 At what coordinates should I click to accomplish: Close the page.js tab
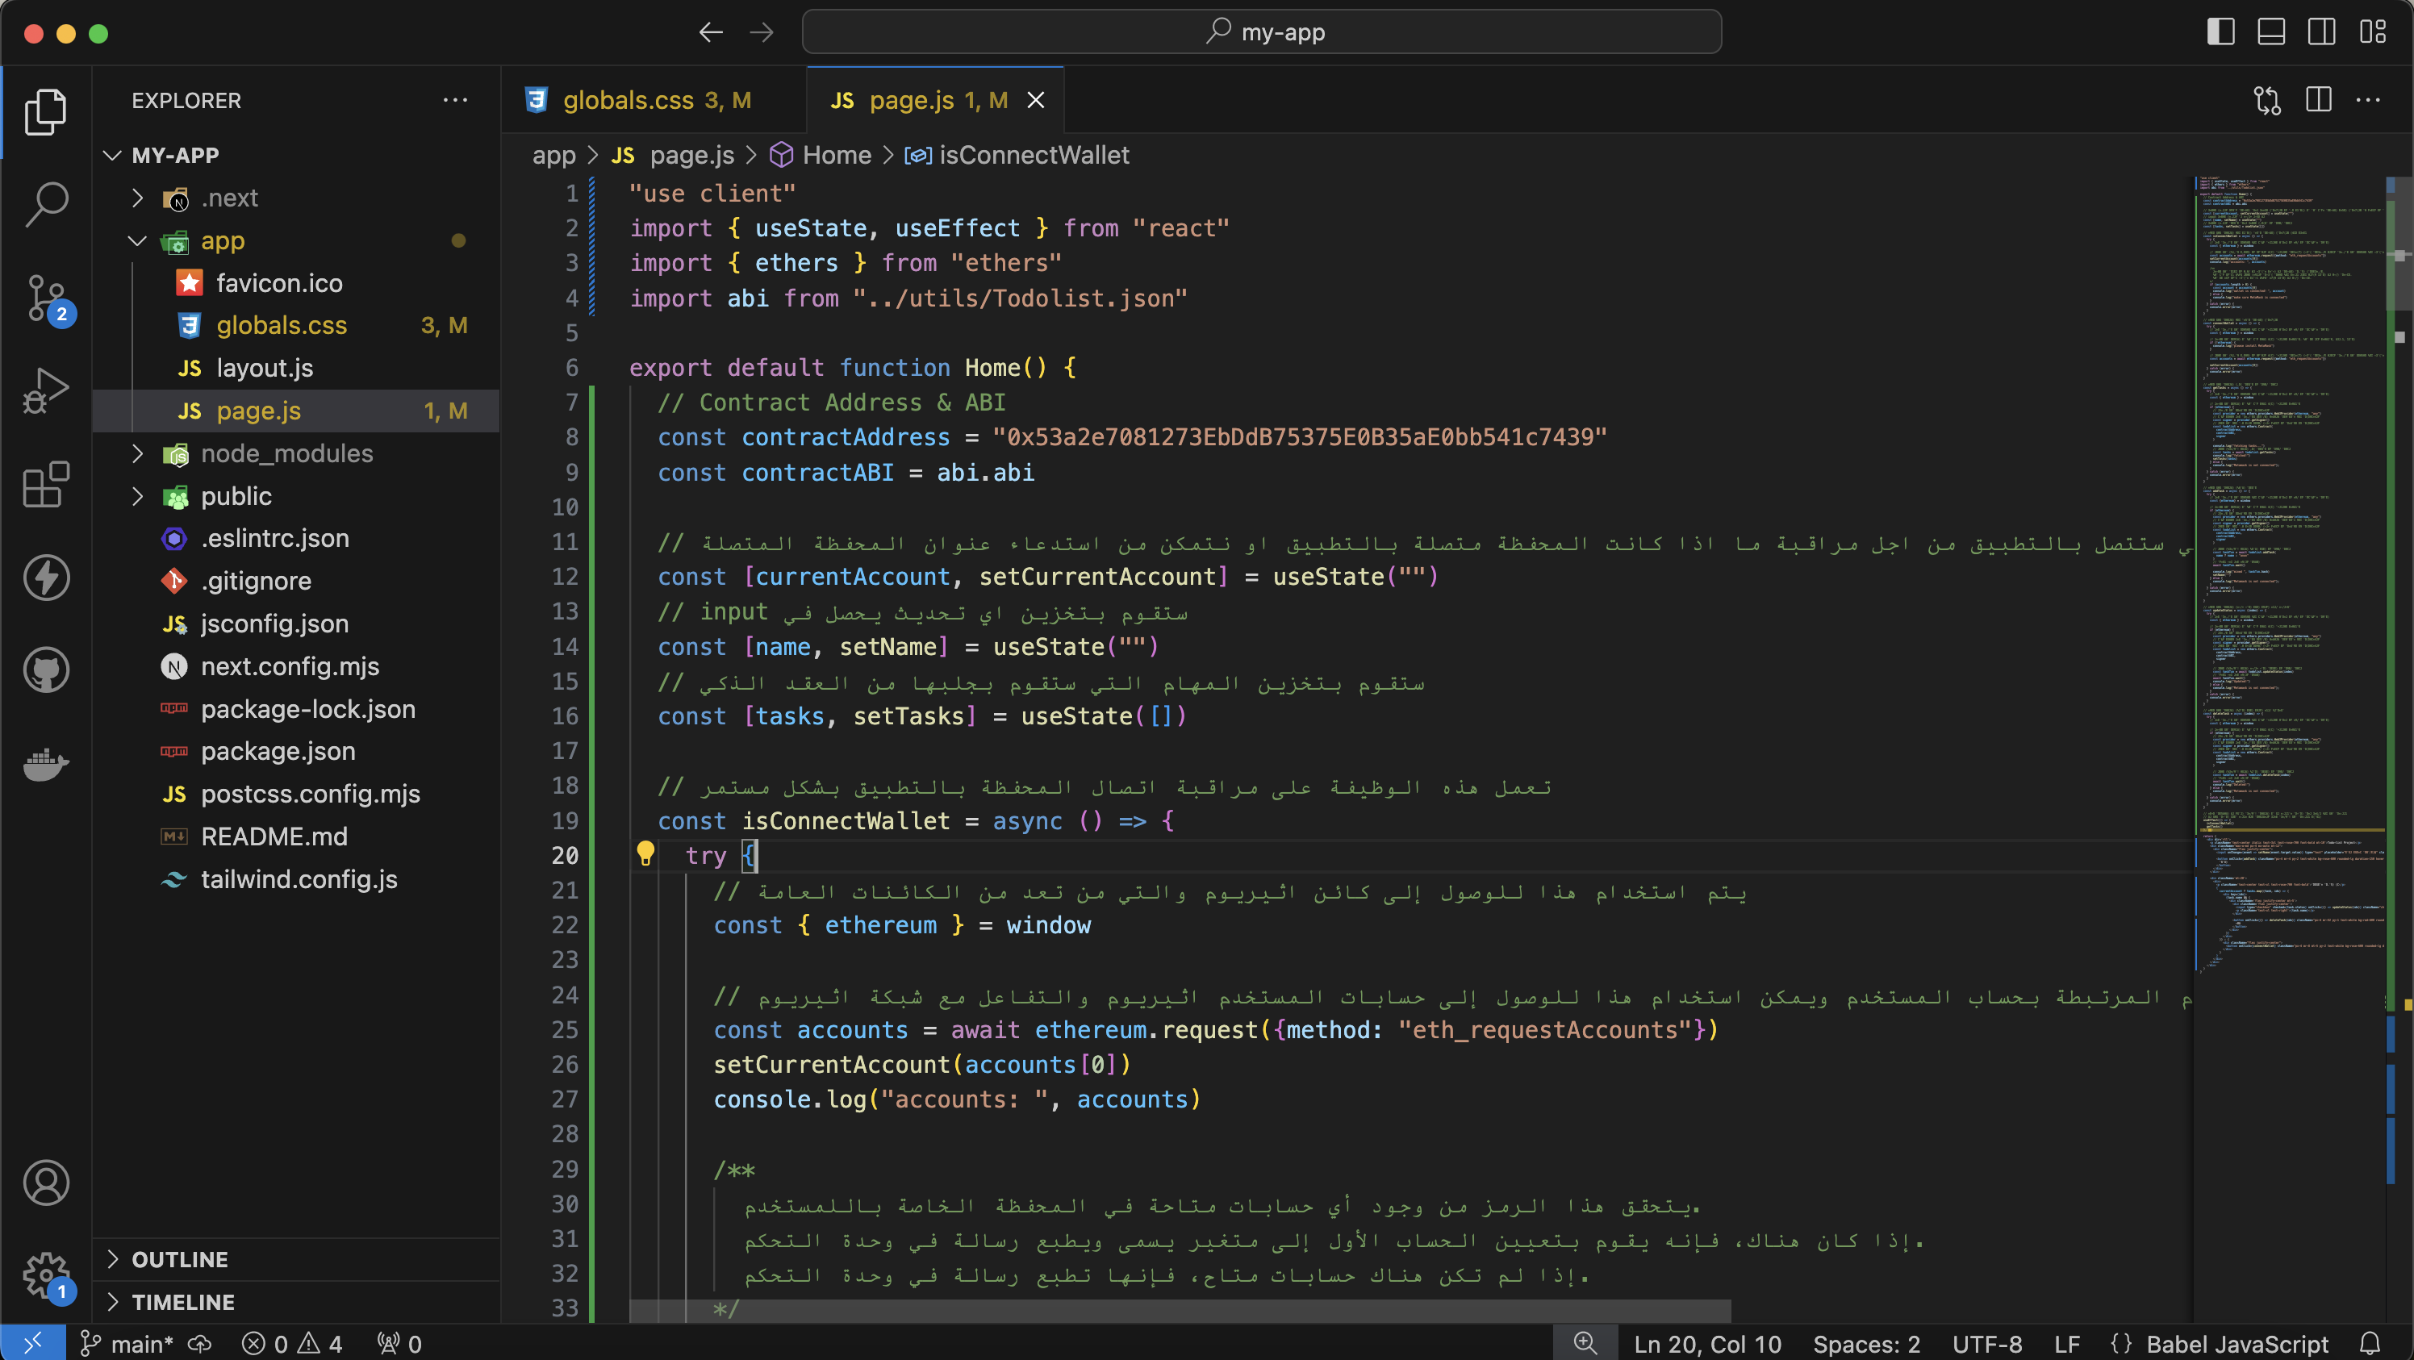(1035, 100)
